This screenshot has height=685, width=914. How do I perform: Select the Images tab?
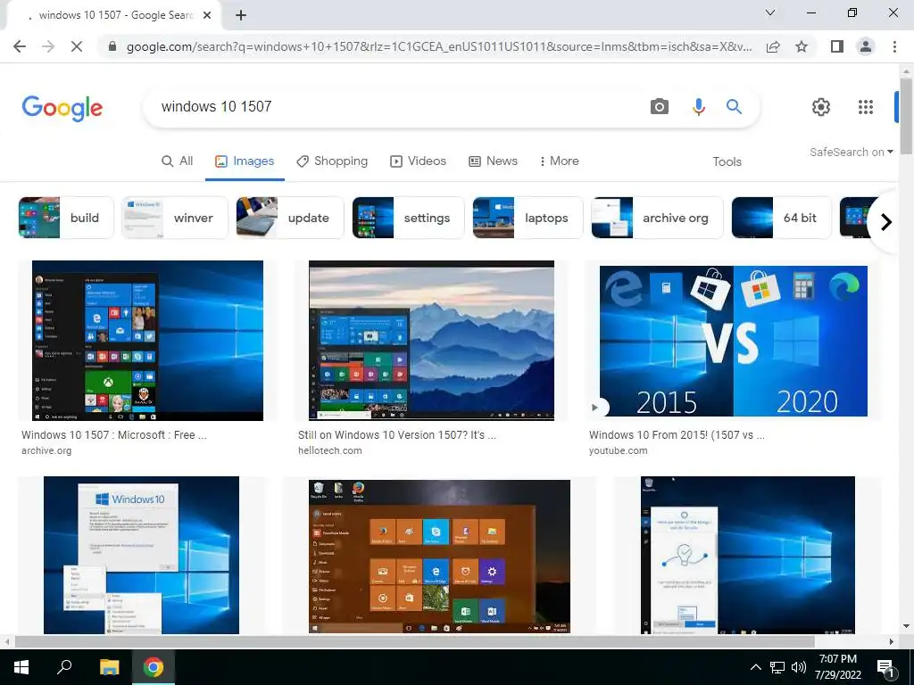[x=245, y=161]
